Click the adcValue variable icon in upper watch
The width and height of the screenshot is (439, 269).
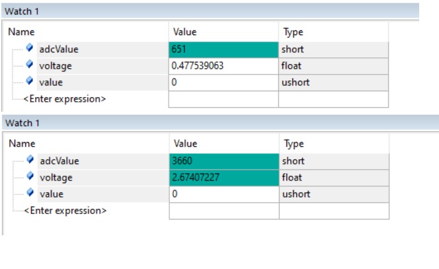(x=29, y=48)
